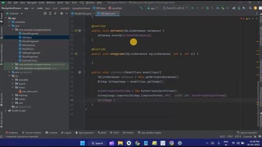The image size is (262, 147).
Task: Open the Profiler tool window
Action: pos(128,133)
